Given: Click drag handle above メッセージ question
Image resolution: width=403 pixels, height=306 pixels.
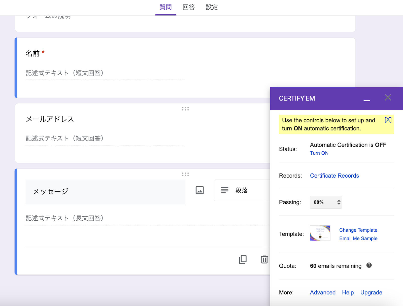Looking at the screenshot, I should (185, 174).
